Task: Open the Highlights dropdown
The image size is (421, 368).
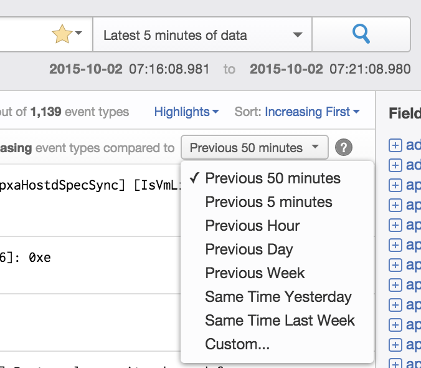Action: click(186, 112)
